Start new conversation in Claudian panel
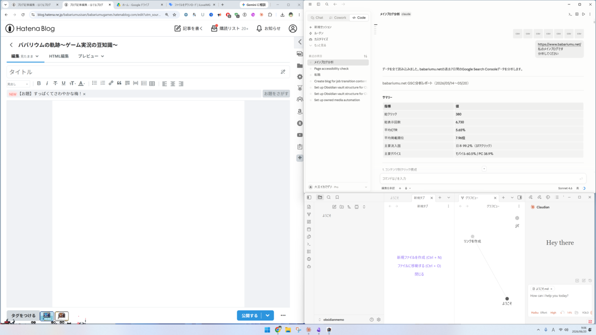 pyautogui.click(x=584, y=280)
